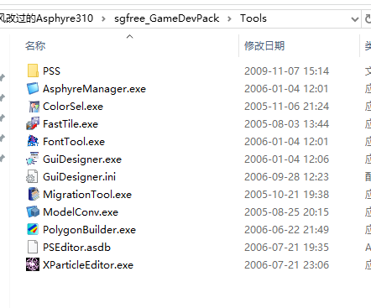
Task: Go to sgfree_GameDevPack in address bar
Action: tap(167, 18)
